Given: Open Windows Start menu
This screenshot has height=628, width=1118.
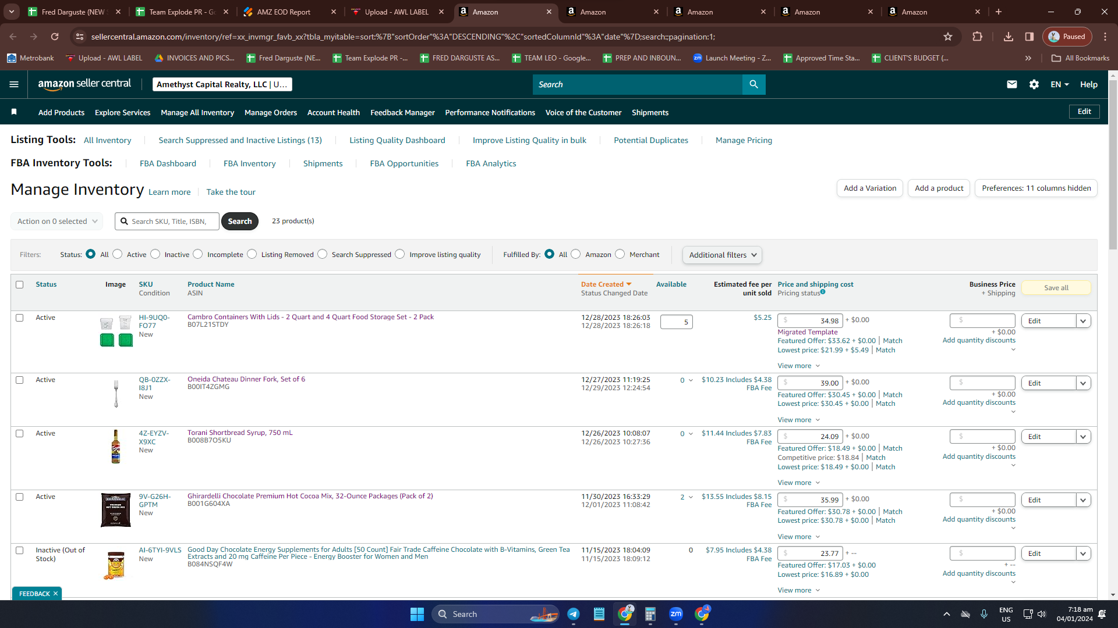Looking at the screenshot, I should pyautogui.click(x=417, y=614).
